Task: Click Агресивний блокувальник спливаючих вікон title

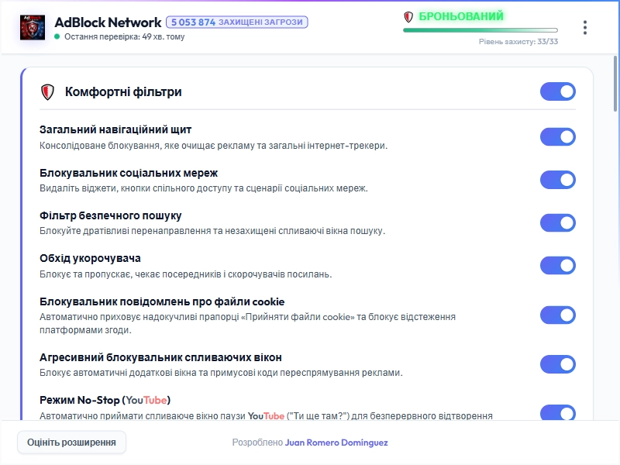Action: pyautogui.click(x=160, y=357)
